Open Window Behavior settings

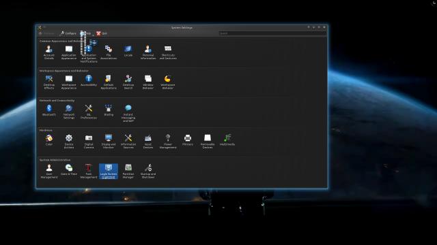point(148,82)
